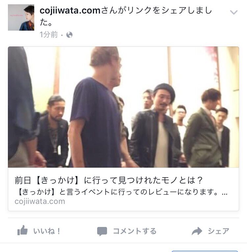Click the trailing ellipsis of link description
This screenshot has height=252, width=247.
[225, 193]
